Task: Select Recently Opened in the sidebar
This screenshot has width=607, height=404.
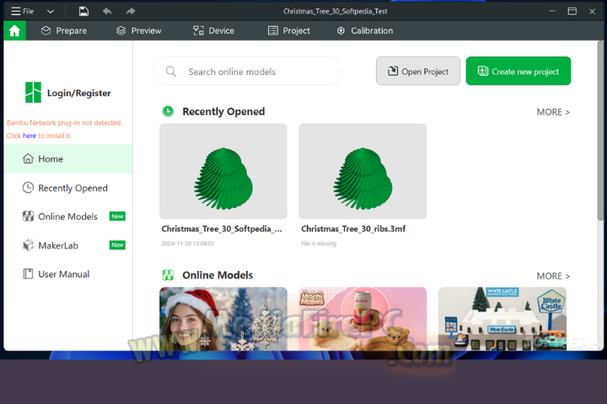Action: click(x=68, y=188)
